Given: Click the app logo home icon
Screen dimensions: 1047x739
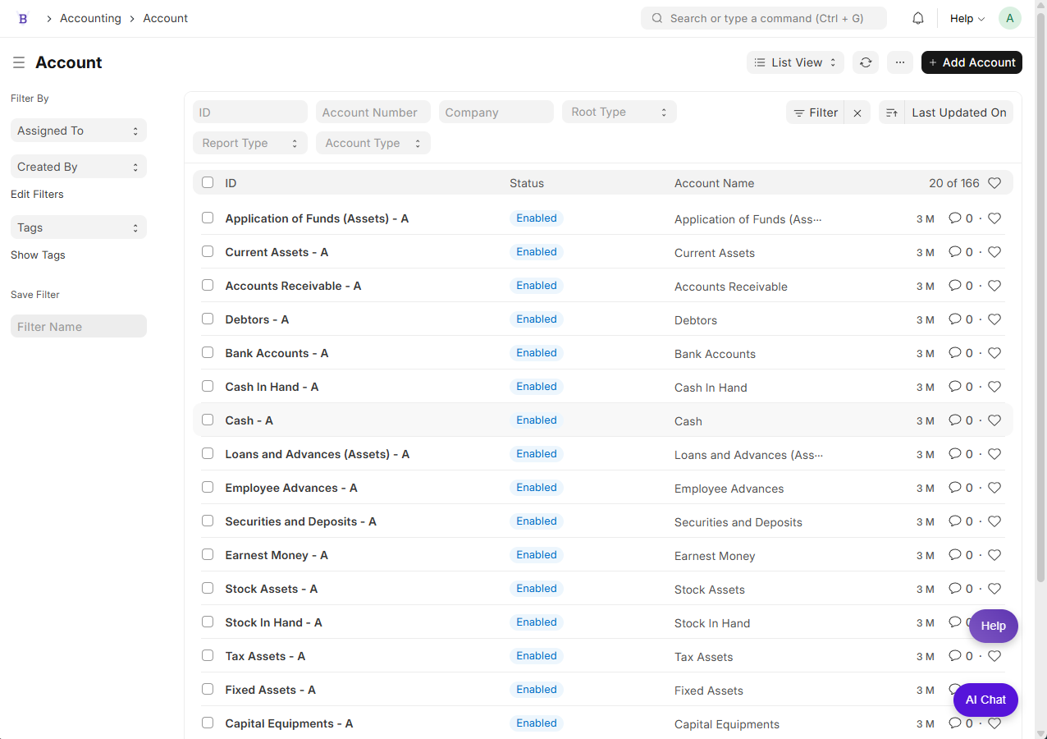Looking at the screenshot, I should [x=23, y=18].
